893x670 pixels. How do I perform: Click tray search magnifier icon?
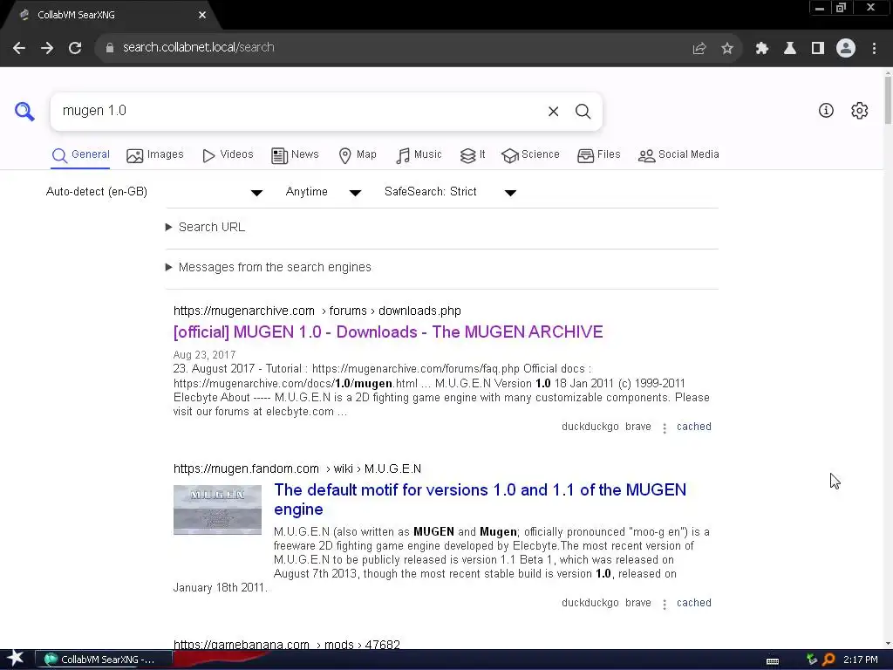click(828, 660)
